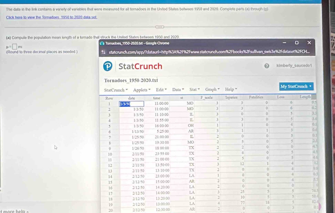Viewport: 335px width, 213px height.
Task: Click the F_scale value 4 in row 19
Action: click(219, 203)
